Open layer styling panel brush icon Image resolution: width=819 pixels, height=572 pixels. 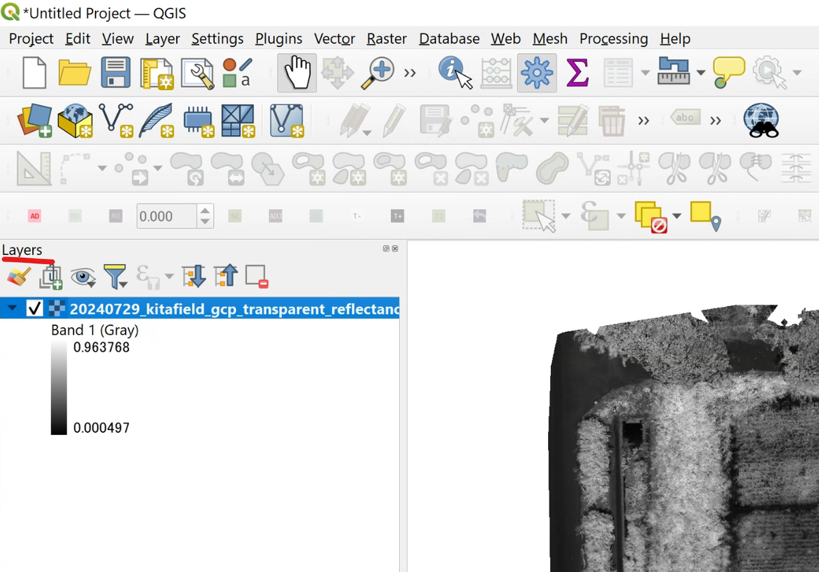[x=18, y=276]
